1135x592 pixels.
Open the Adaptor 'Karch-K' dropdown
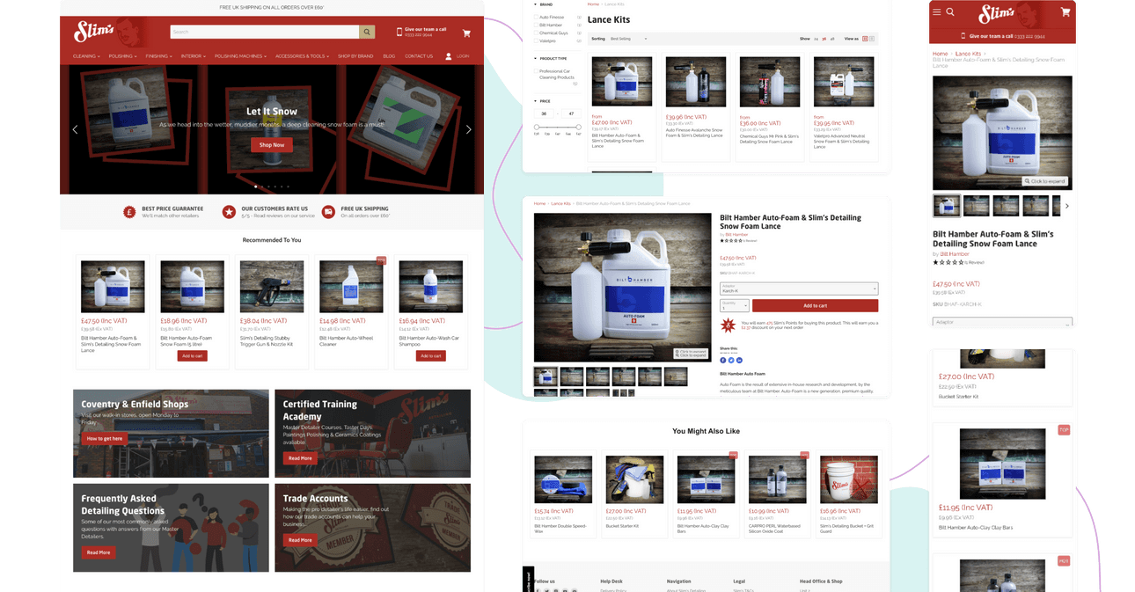click(799, 289)
